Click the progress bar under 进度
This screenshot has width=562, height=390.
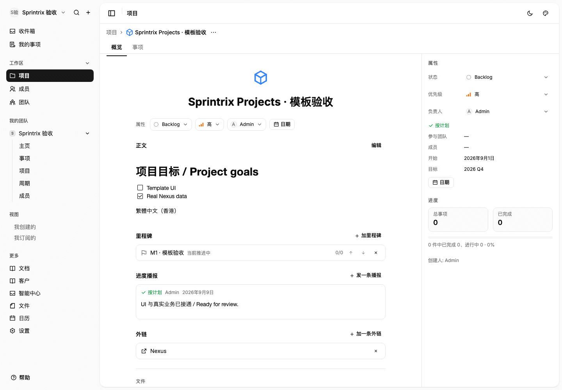[x=490, y=238]
